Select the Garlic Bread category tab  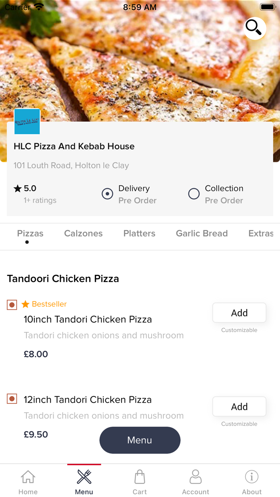point(202,233)
